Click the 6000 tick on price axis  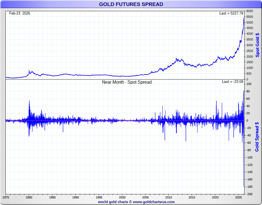tap(249, 11)
